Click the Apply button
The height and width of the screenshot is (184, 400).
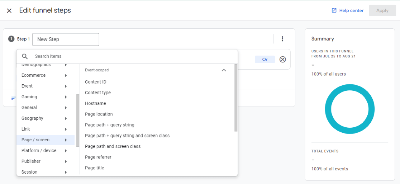[x=382, y=11]
